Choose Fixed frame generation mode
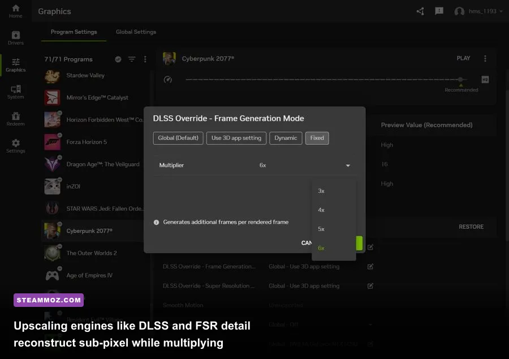 click(x=317, y=138)
